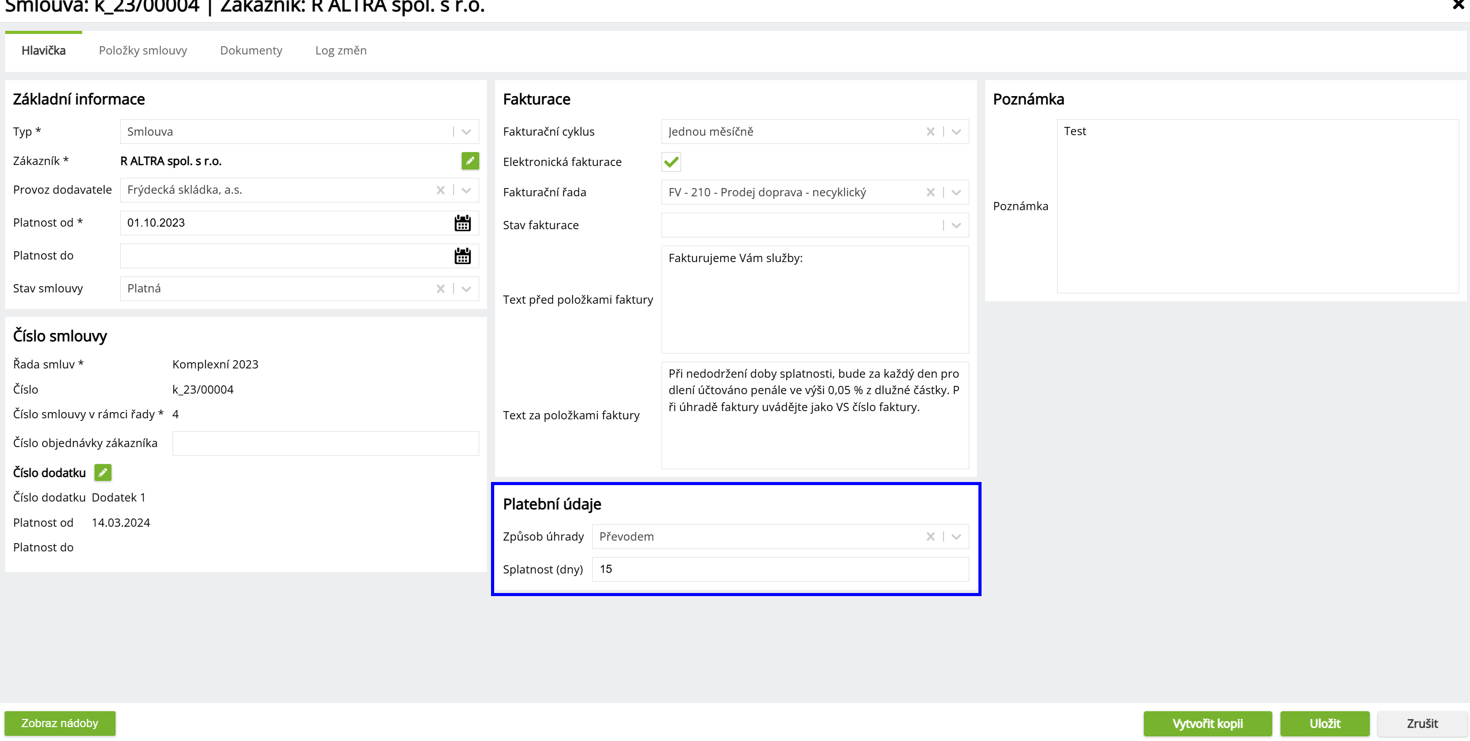The image size is (1470, 741).
Task: Clear the Fakturační řada selection
Action: [930, 192]
